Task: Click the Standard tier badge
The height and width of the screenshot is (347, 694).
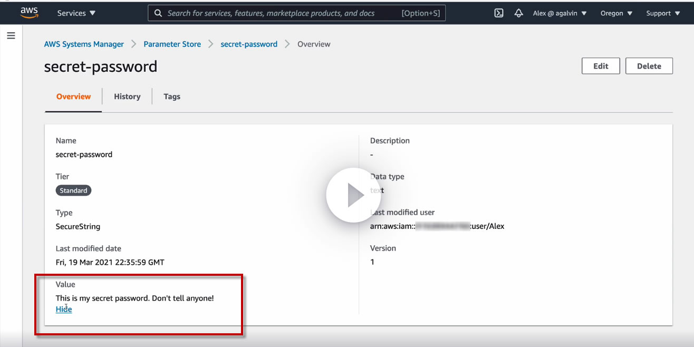Action: 73,190
